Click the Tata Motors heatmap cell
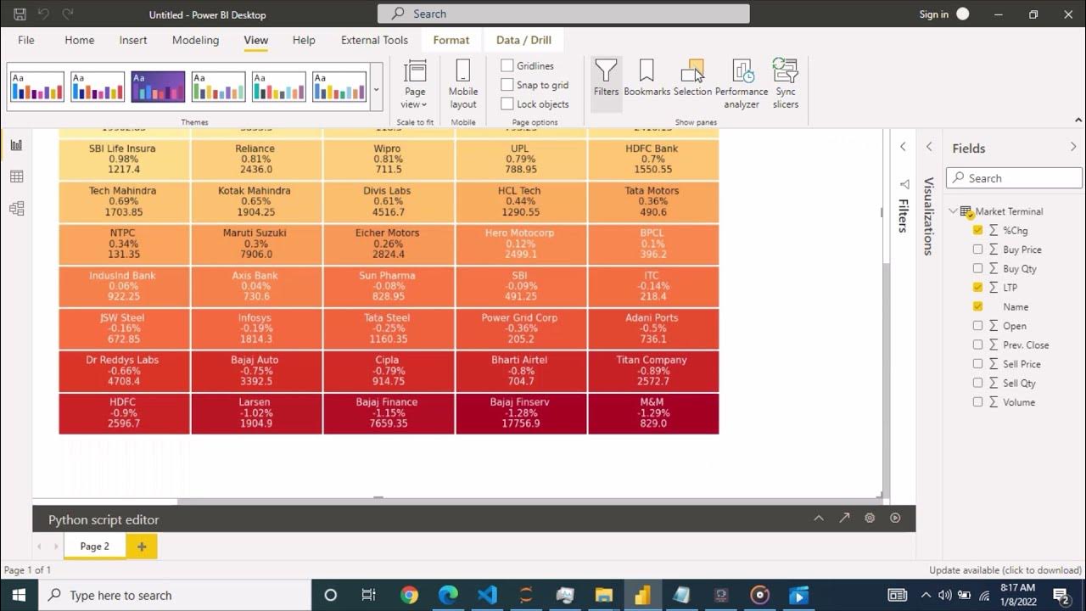1086x611 pixels. click(652, 202)
